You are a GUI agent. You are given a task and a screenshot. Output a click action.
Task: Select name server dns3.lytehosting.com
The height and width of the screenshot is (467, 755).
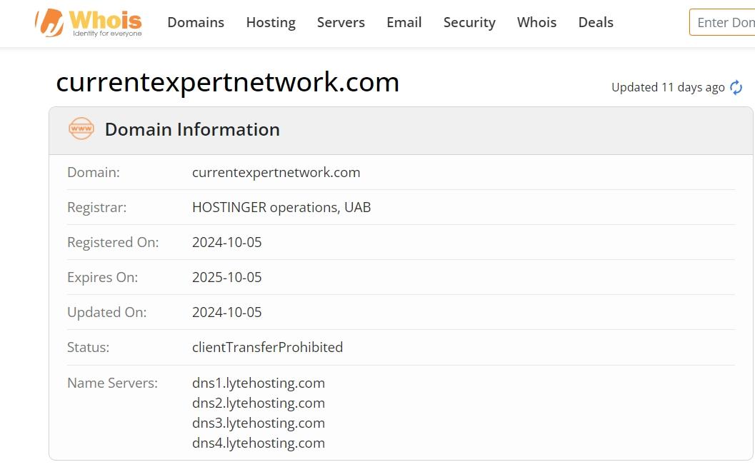258,423
